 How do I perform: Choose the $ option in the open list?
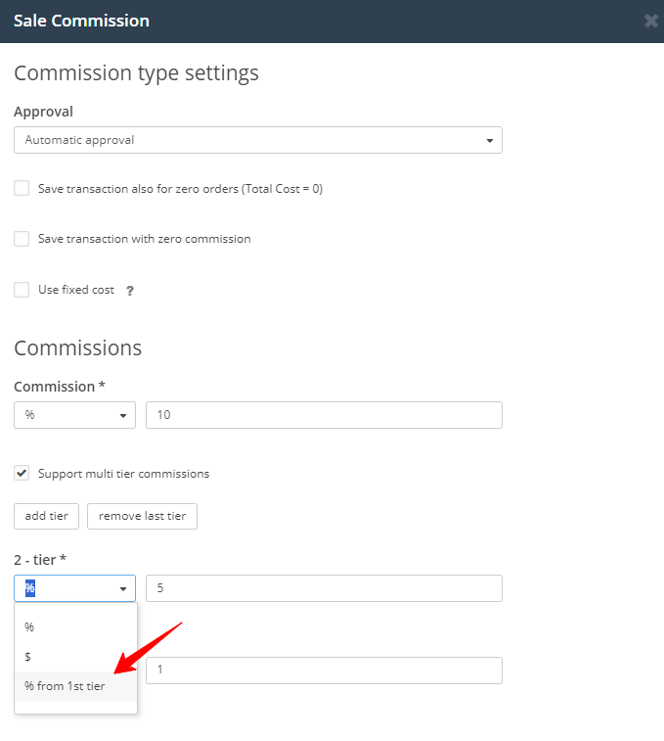pyautogui.click(x=28, y=657)
